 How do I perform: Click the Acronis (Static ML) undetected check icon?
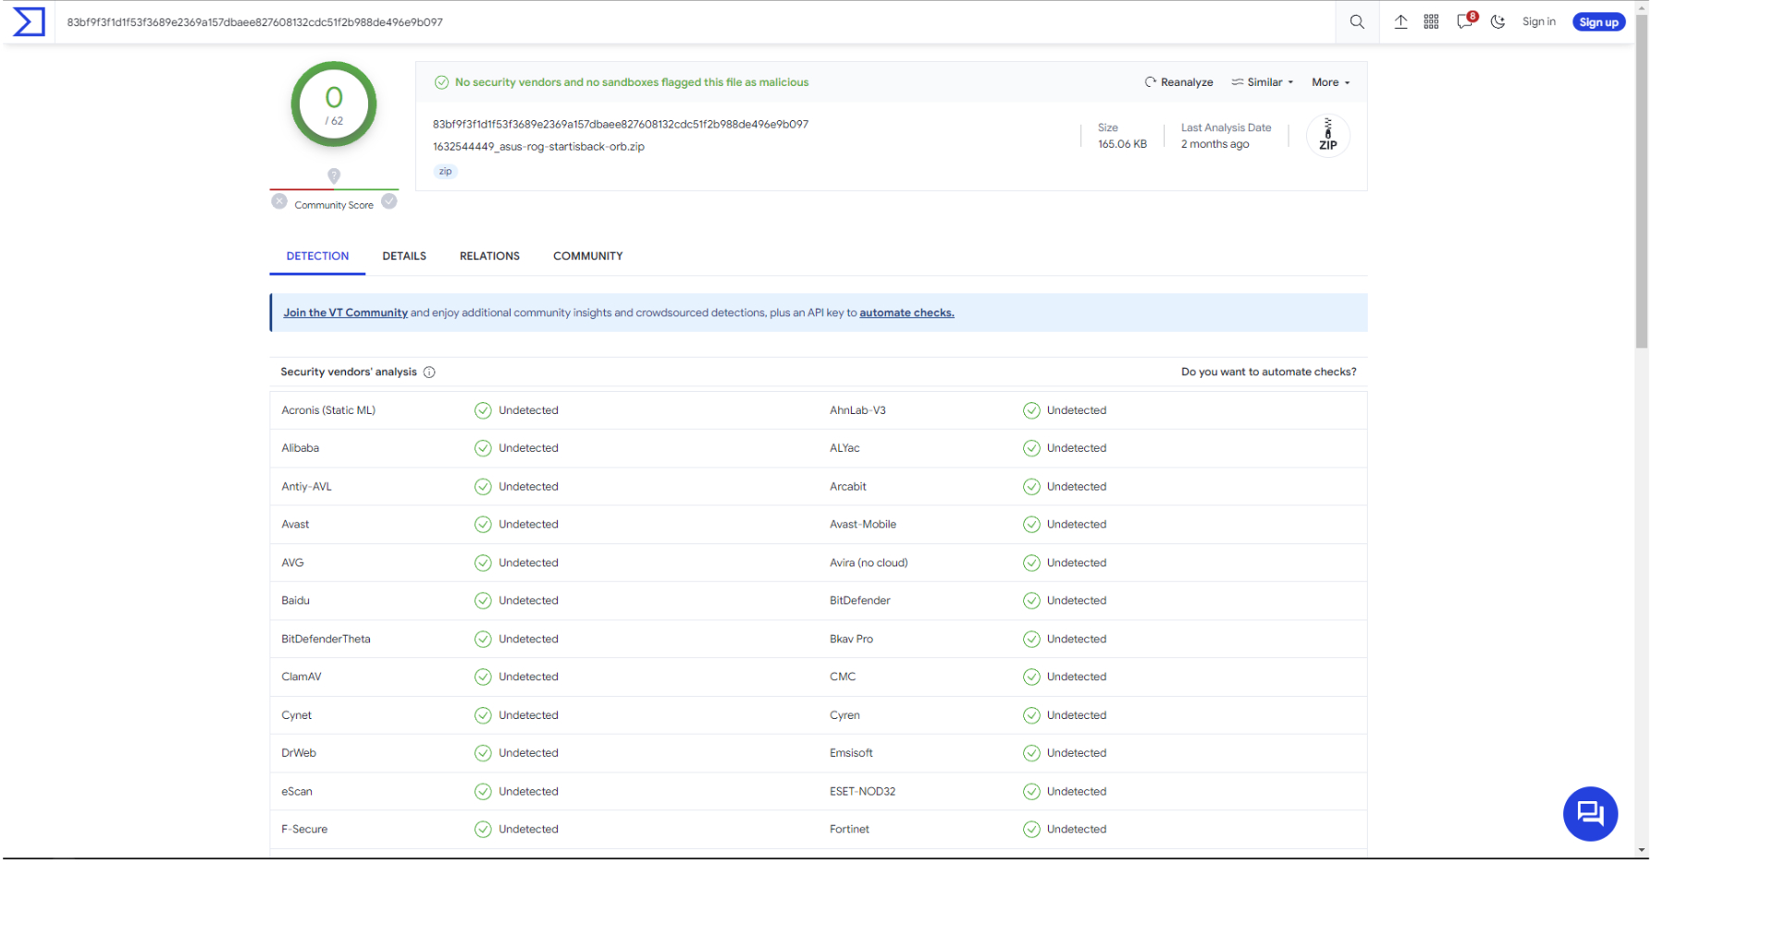(x=483, y=410)
